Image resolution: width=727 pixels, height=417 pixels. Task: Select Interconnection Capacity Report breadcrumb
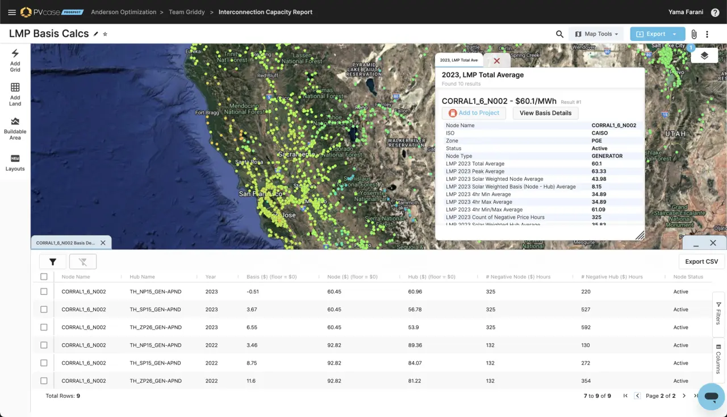[265, 12]
